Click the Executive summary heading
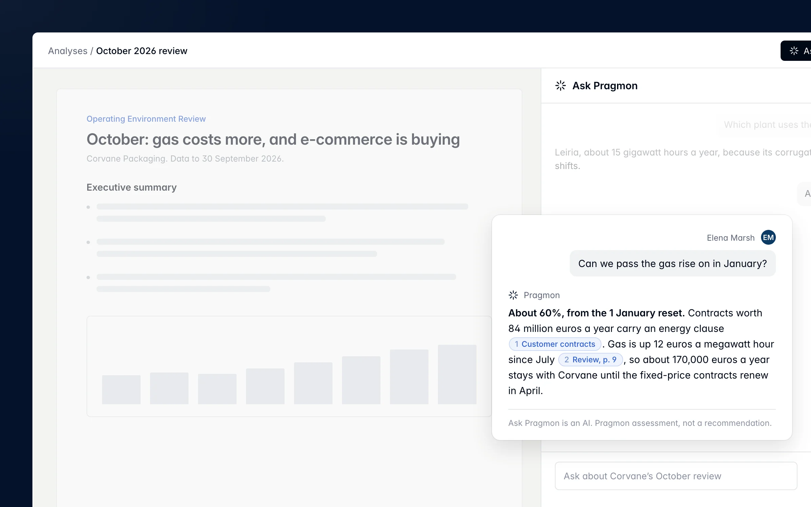This screenshot has height=507, width=811. 131,187
